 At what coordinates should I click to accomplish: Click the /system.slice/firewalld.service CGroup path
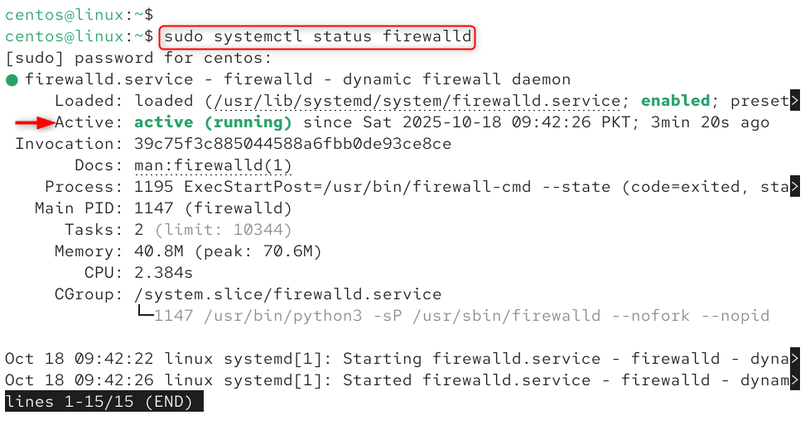[287, 294]
